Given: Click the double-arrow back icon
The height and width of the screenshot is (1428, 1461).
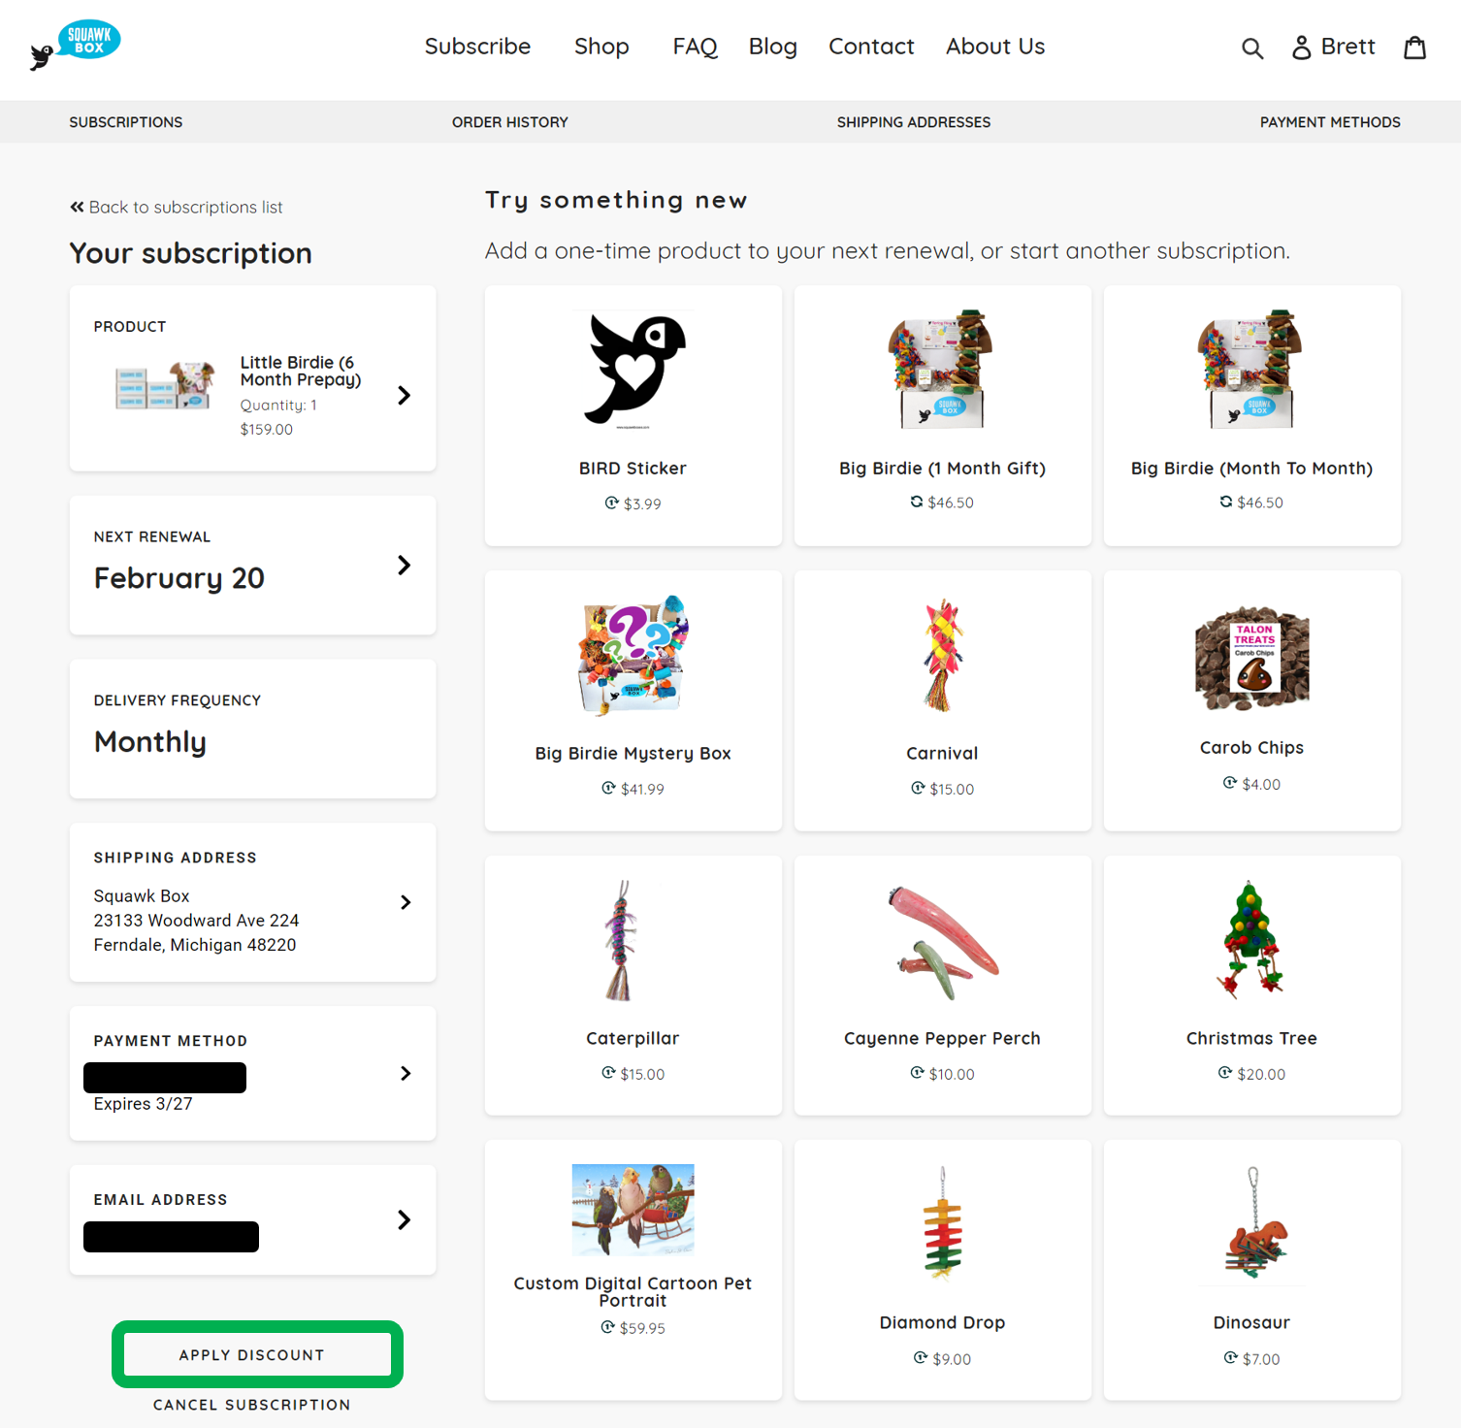Looking at the screenshot, I should pyautogui.click(x=77, y=207).
